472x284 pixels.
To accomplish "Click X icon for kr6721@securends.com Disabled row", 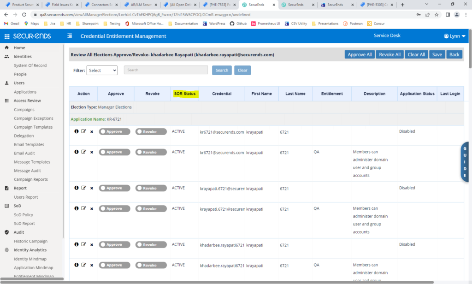I will click(92, 131).
